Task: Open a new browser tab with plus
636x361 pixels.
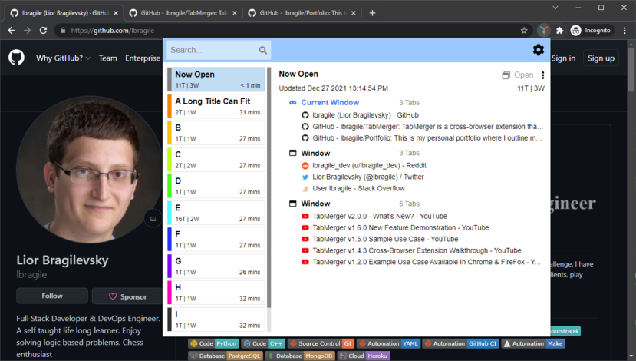Action: 372,13
